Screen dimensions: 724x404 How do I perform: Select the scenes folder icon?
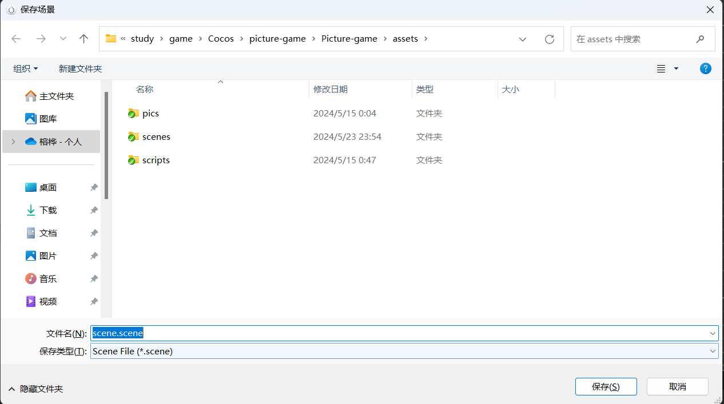click(x=133, y=136)
